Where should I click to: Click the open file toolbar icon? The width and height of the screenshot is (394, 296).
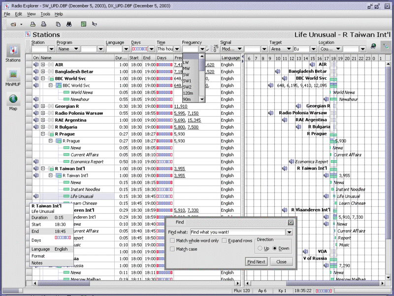[x=14, y=24]
